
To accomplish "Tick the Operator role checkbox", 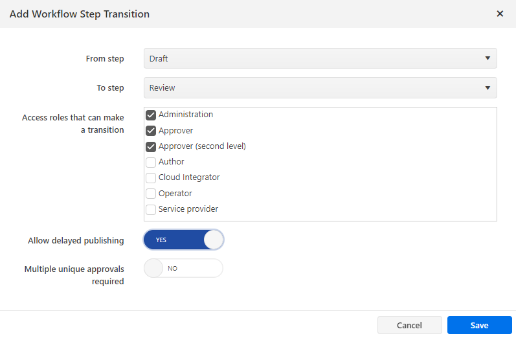I will coord(151,194).
